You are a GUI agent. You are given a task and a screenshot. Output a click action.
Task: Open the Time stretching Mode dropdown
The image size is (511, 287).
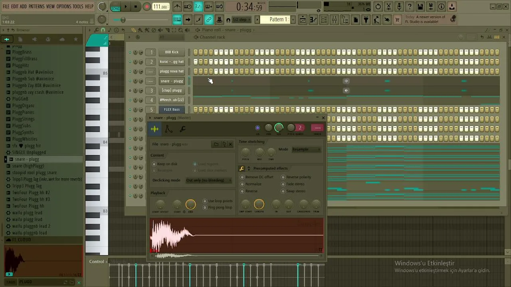(x=306, y=149)
